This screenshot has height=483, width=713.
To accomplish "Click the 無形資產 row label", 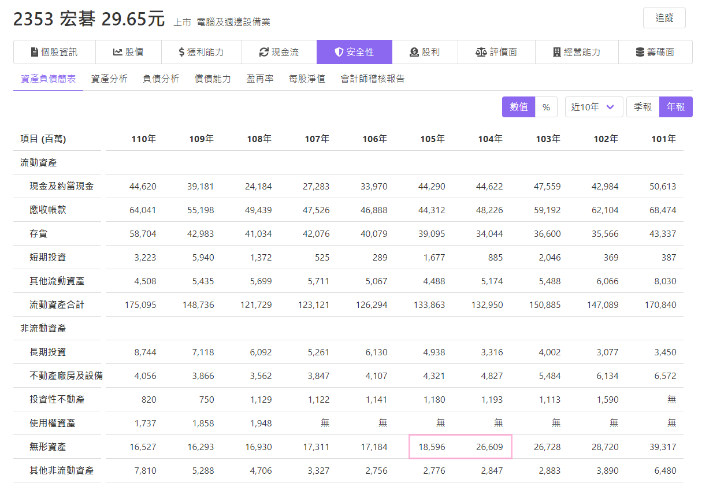I will [x=48, y=447].
